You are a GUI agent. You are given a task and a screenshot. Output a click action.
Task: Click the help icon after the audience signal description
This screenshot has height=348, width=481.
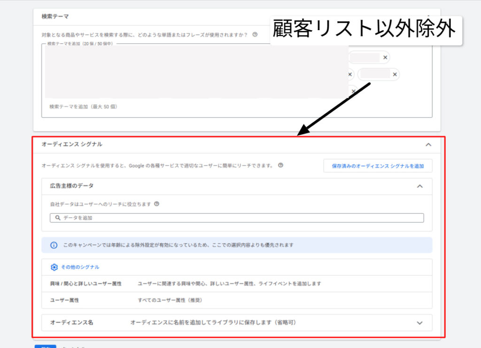[x=280, y=166]
